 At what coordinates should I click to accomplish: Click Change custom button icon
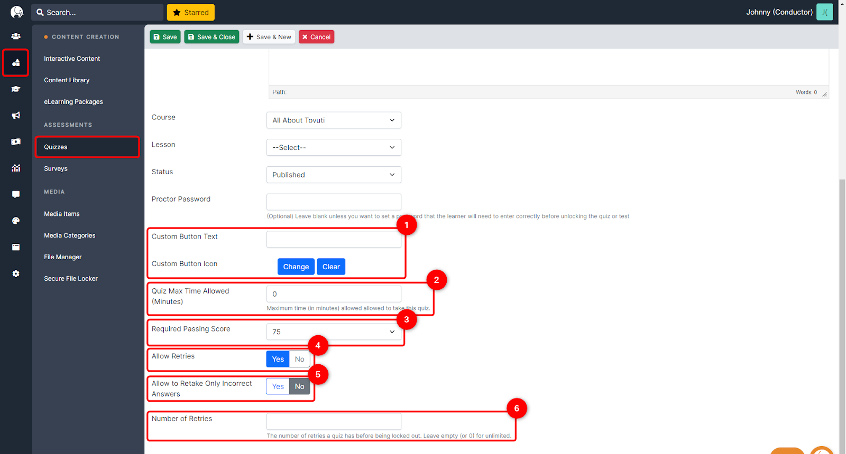pyautogui.click(x=296, y=267)
